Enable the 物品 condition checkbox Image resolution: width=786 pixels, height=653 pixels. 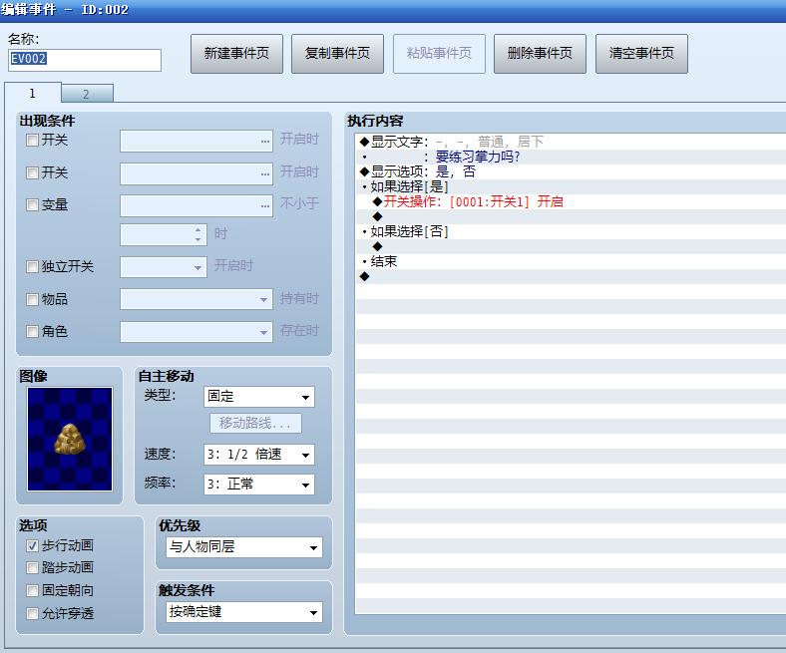(32, 300)
